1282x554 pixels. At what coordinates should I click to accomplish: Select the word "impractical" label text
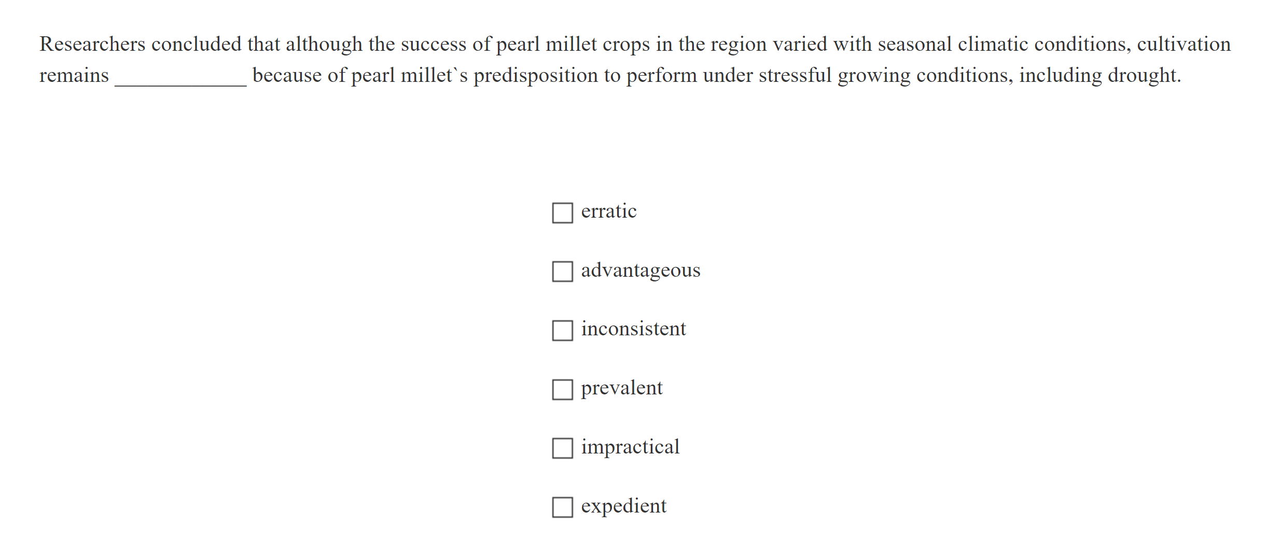coord(630,447)
